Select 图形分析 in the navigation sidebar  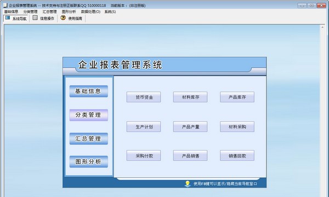(x=88, y=161)
